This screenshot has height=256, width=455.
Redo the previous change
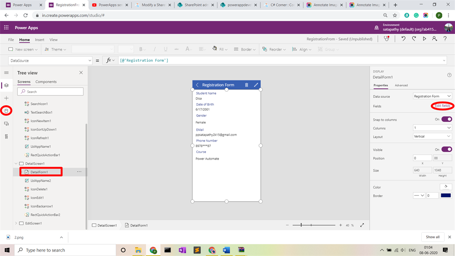414,40
